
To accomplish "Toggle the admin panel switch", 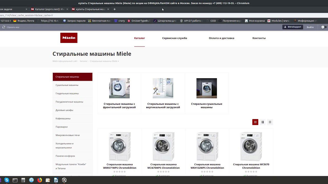I will [324, 27].
